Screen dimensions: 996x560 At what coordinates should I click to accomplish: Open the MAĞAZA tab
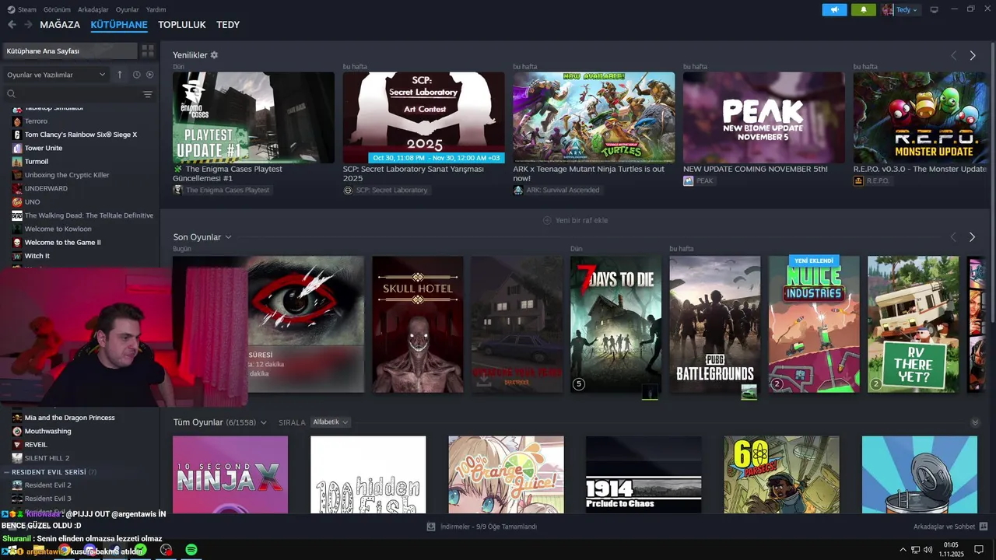(x=60, y=25)
